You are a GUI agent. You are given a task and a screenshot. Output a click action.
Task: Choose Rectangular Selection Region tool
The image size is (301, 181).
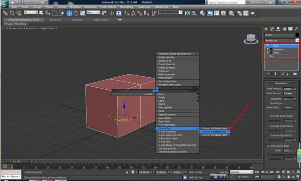tap(55, 13)
